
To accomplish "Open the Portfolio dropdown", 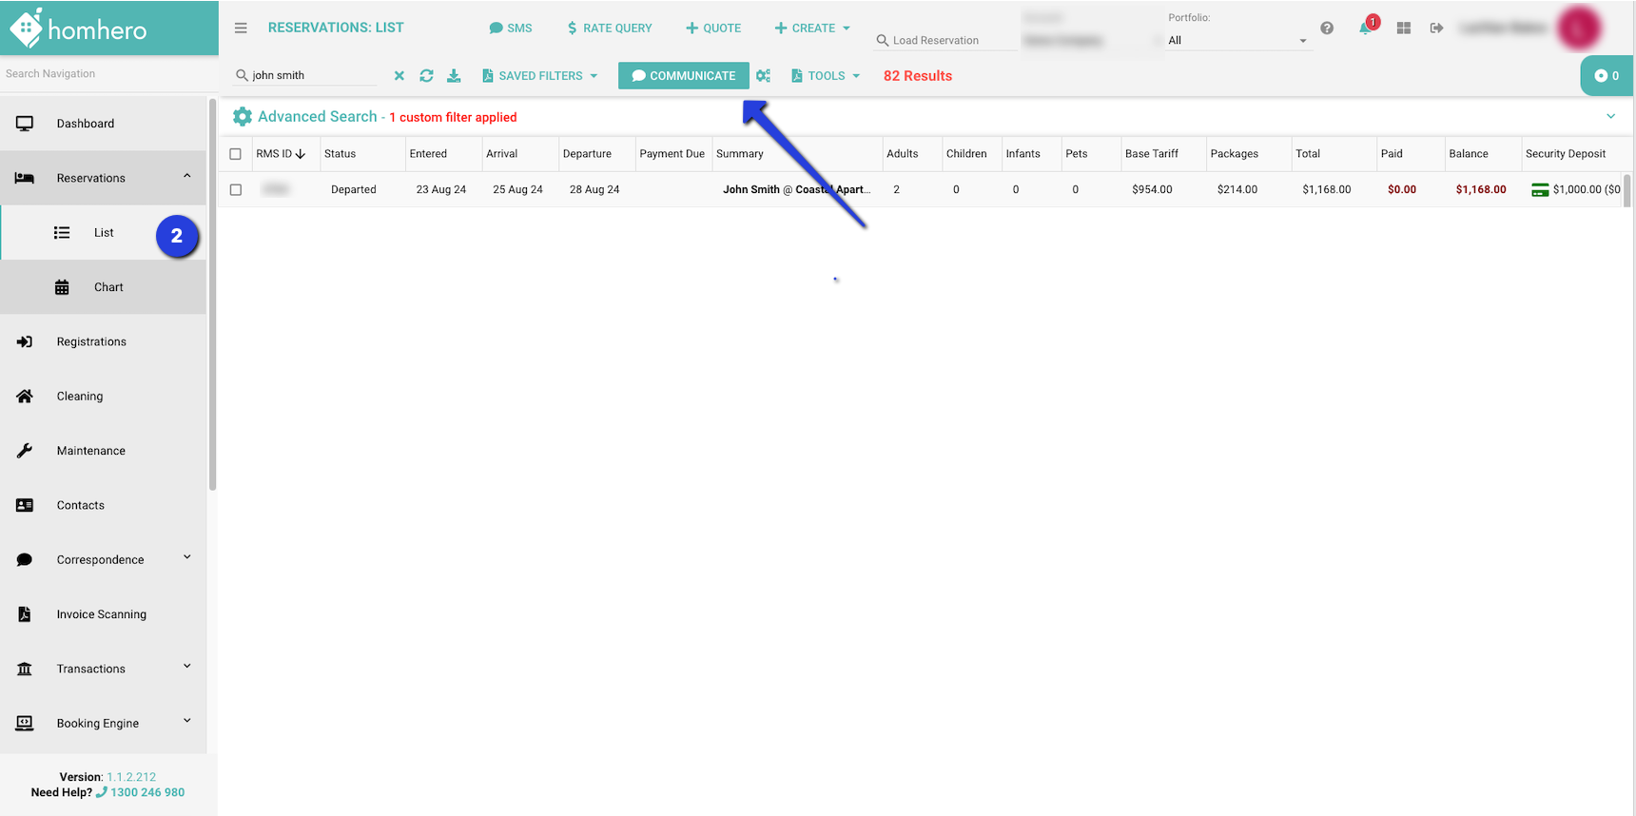I will (1237, 40).
